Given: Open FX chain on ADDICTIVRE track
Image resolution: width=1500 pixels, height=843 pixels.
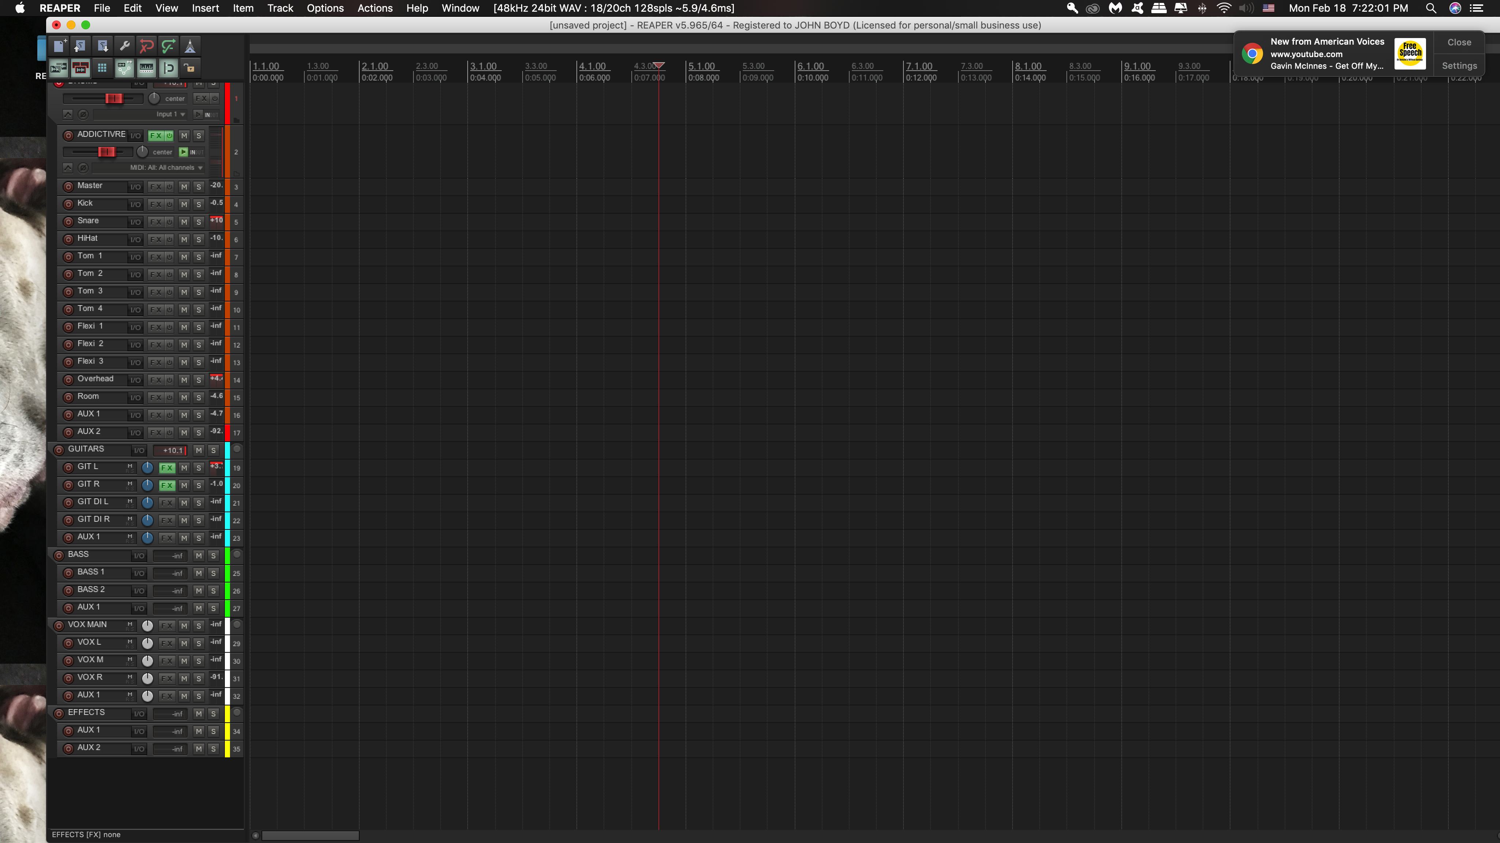Looking at the screenshot, I should pos(156,135).
